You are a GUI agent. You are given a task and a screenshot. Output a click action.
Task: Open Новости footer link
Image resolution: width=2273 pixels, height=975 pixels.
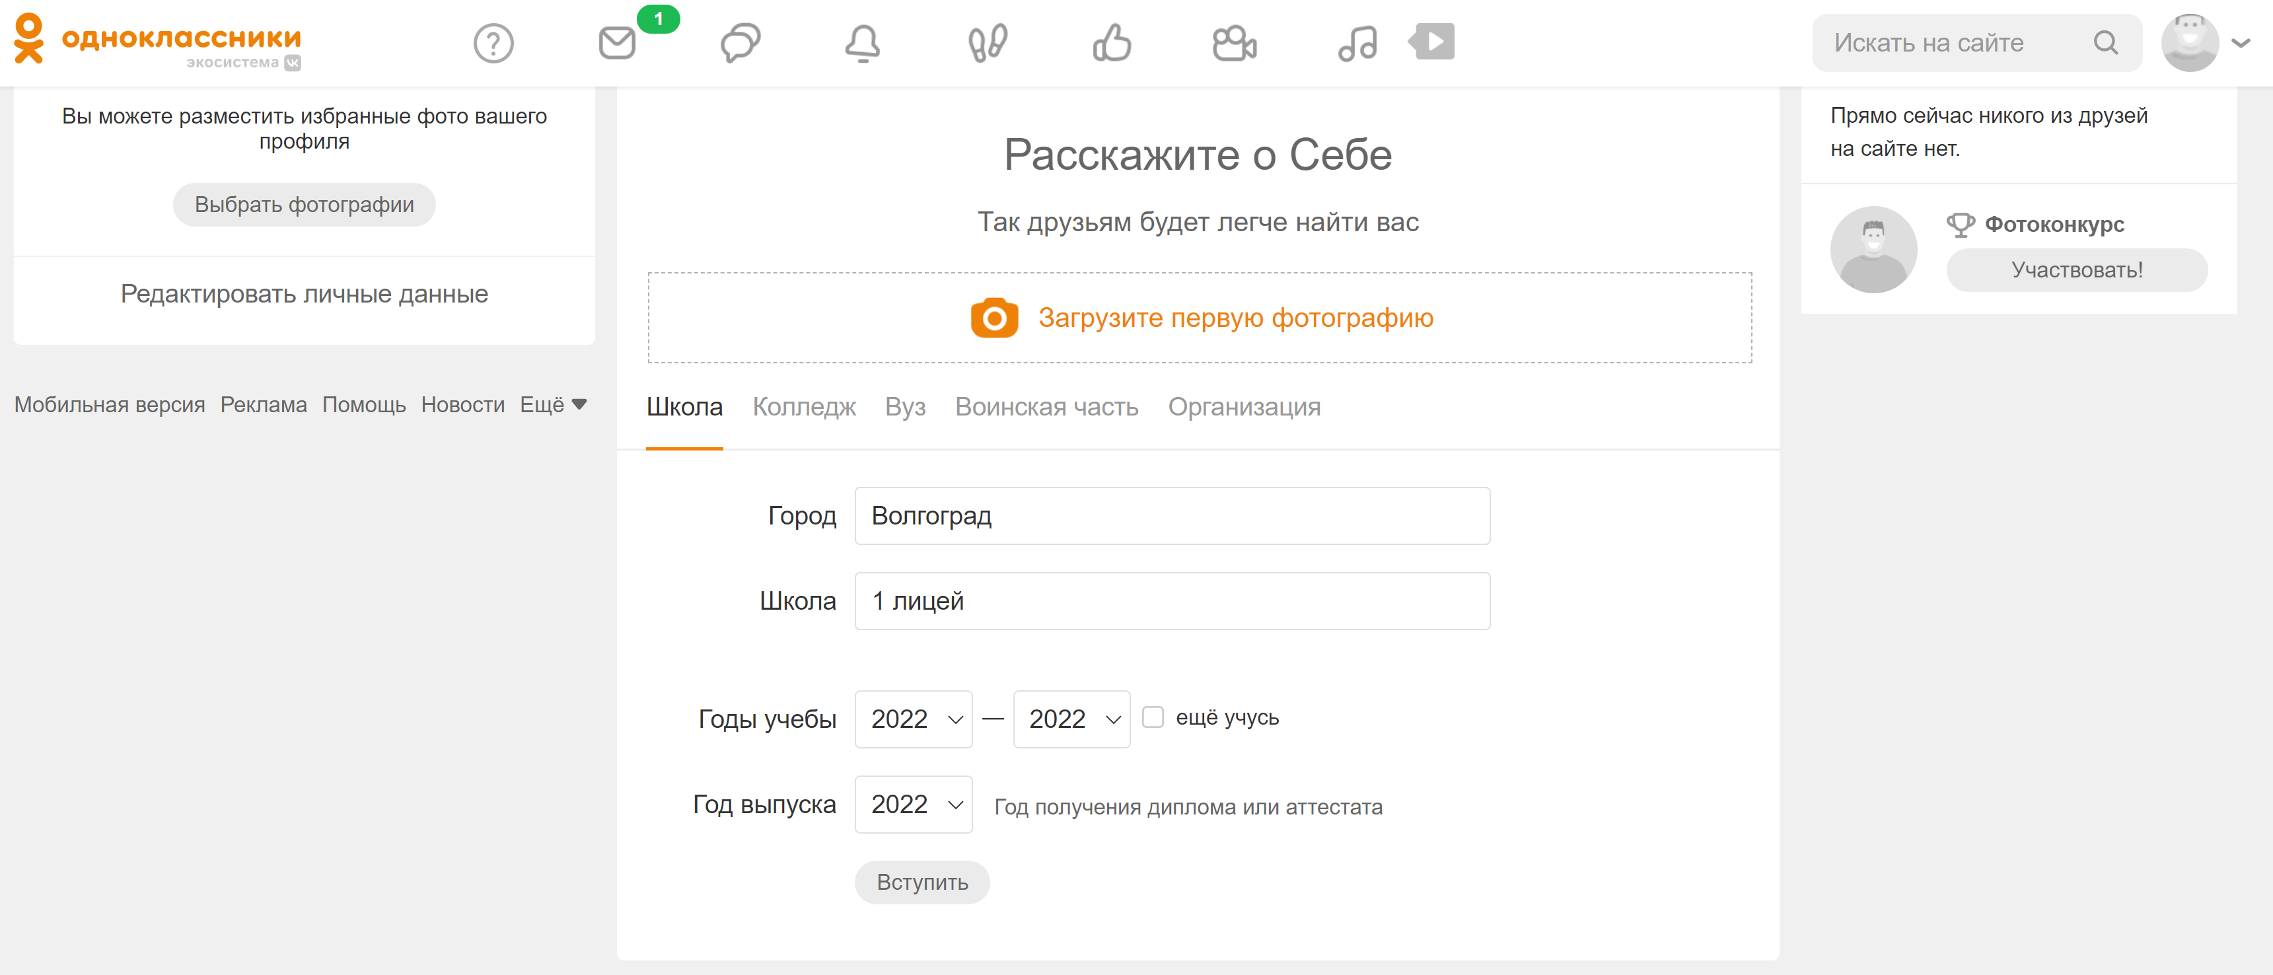(462, 405)
